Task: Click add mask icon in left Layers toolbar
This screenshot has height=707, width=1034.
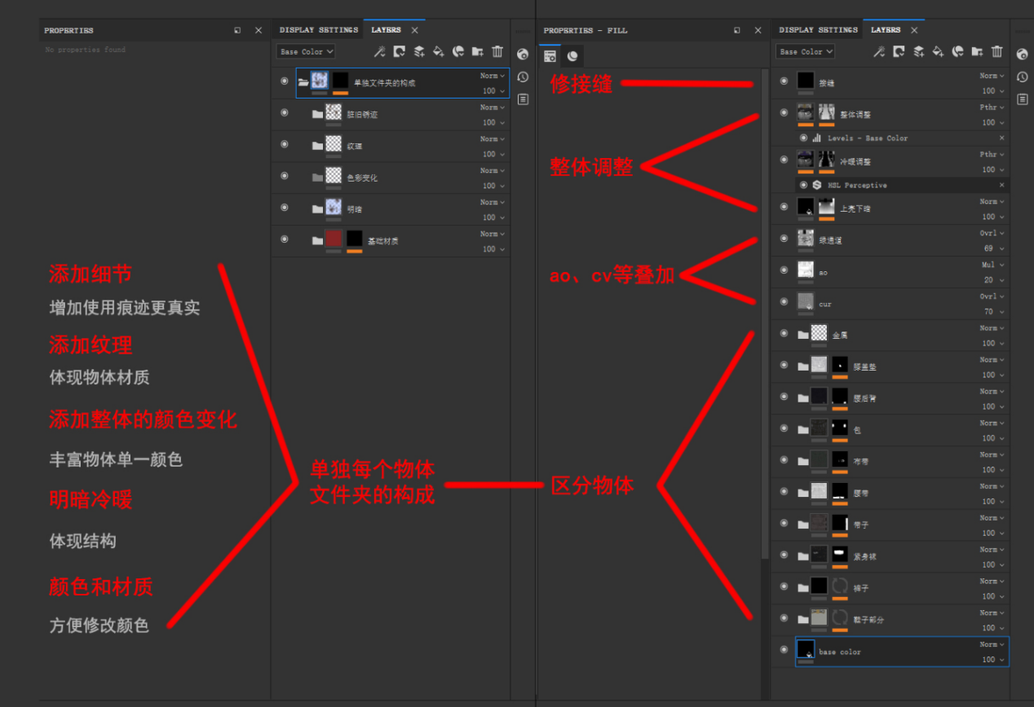Action: pyautogui.click(x=400, y=51)
